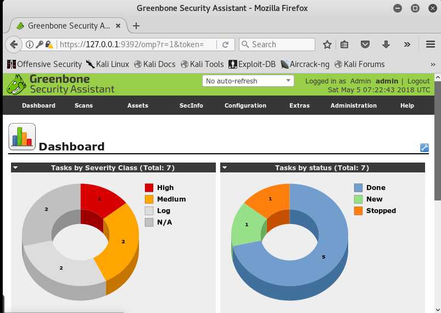The width and height of the screenshot is (441, 313).
Task: Show site information icon in URL bar
Action: point(30,44)
